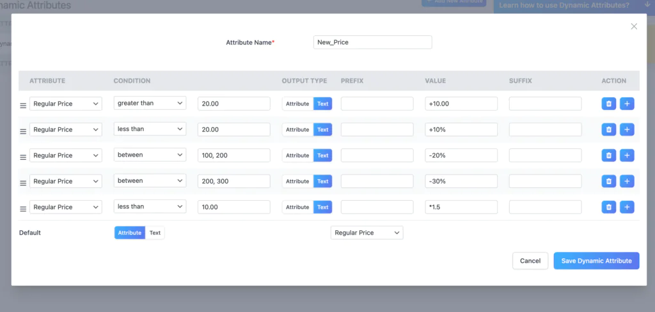Add a row after the +10% rule
Screen dimensions: 655x312
(x=627, y=130)
